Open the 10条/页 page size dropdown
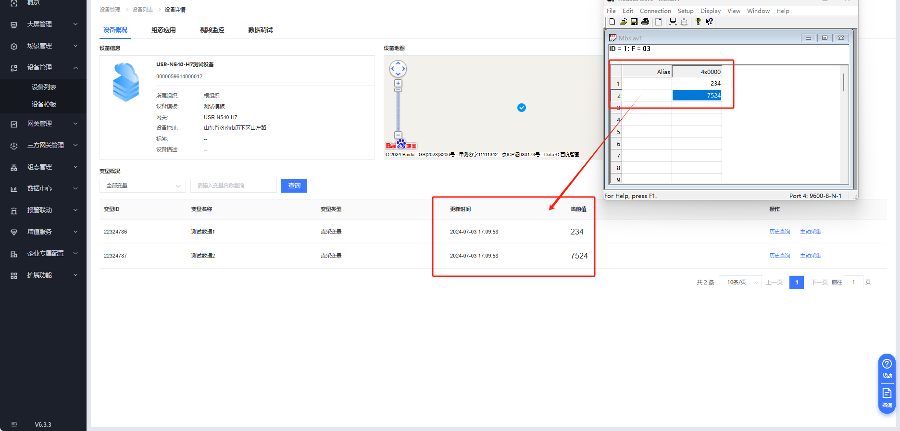This screenshot has width=900, height=431. [740, 283]
